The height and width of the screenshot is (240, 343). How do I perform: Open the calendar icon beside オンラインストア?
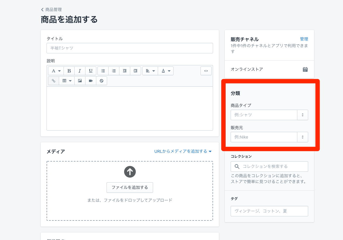[305, 69]
